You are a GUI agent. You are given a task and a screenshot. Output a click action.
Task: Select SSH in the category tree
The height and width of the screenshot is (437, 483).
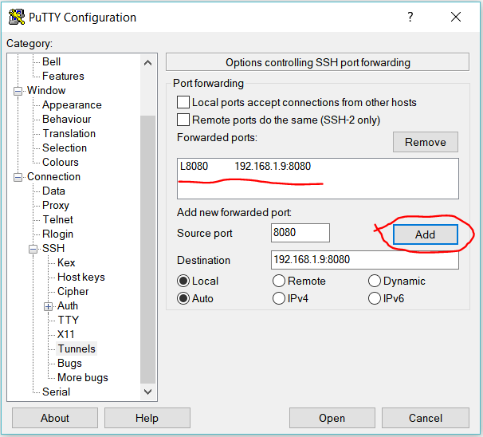click(x=53, y=248)
